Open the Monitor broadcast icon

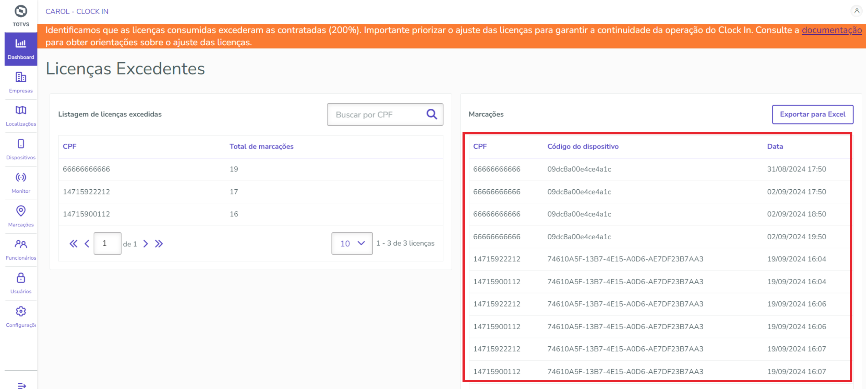click(x=21, y=177)
